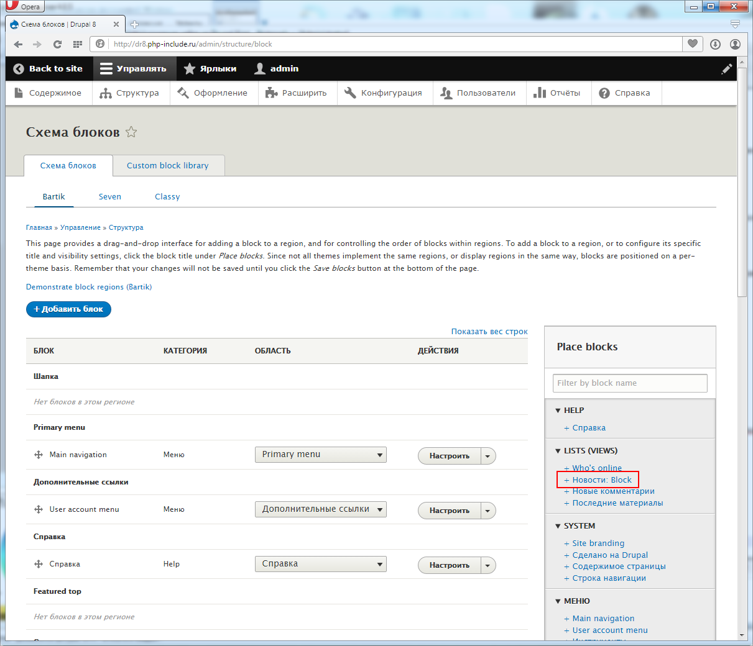The image size is (753, 646).
Task: Open region dropdown for Справка block
Action: point(321,564)
